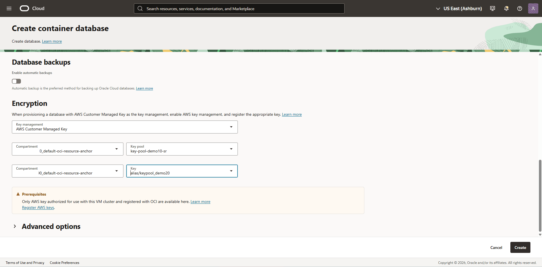Toggle Enable automatic backups switch
Viewport: 542px width, 267px height.
point(16,81)
